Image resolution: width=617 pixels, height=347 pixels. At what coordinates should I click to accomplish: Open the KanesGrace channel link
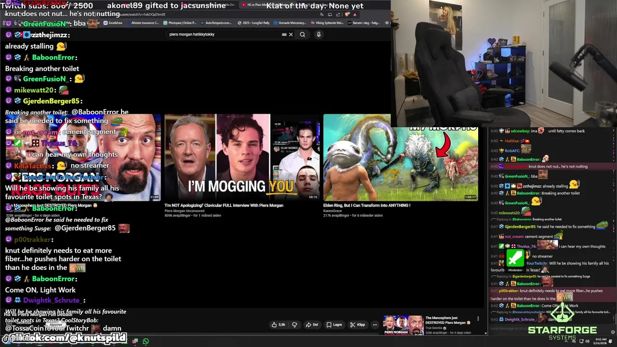click(333, 211)
